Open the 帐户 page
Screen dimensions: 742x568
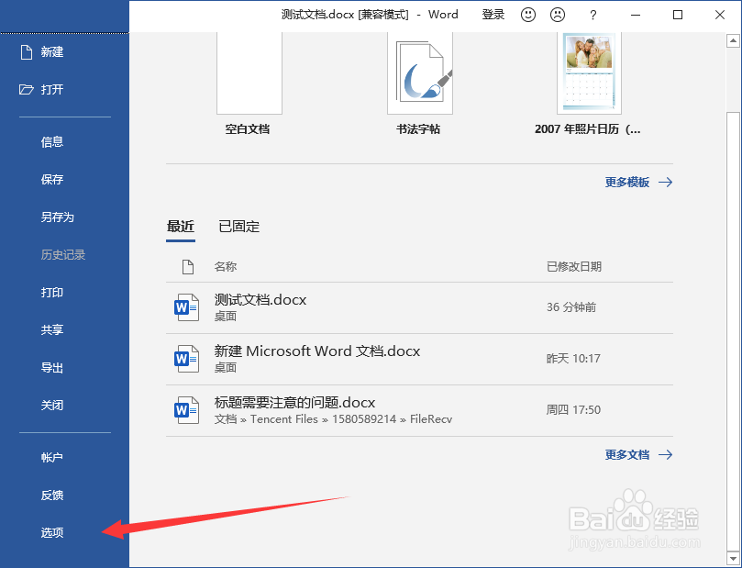pyautogui.click(x=52, y=458)
